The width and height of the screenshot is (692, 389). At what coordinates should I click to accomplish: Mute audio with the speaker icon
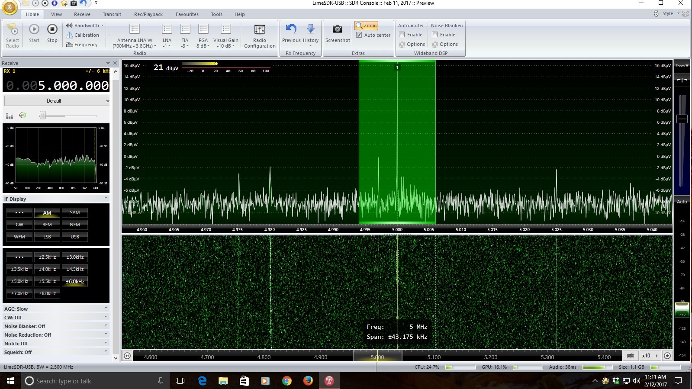(23, 115)
